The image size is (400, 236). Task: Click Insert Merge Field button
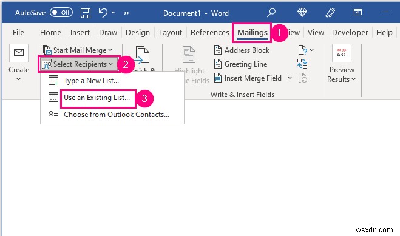(x=248, y=78)
